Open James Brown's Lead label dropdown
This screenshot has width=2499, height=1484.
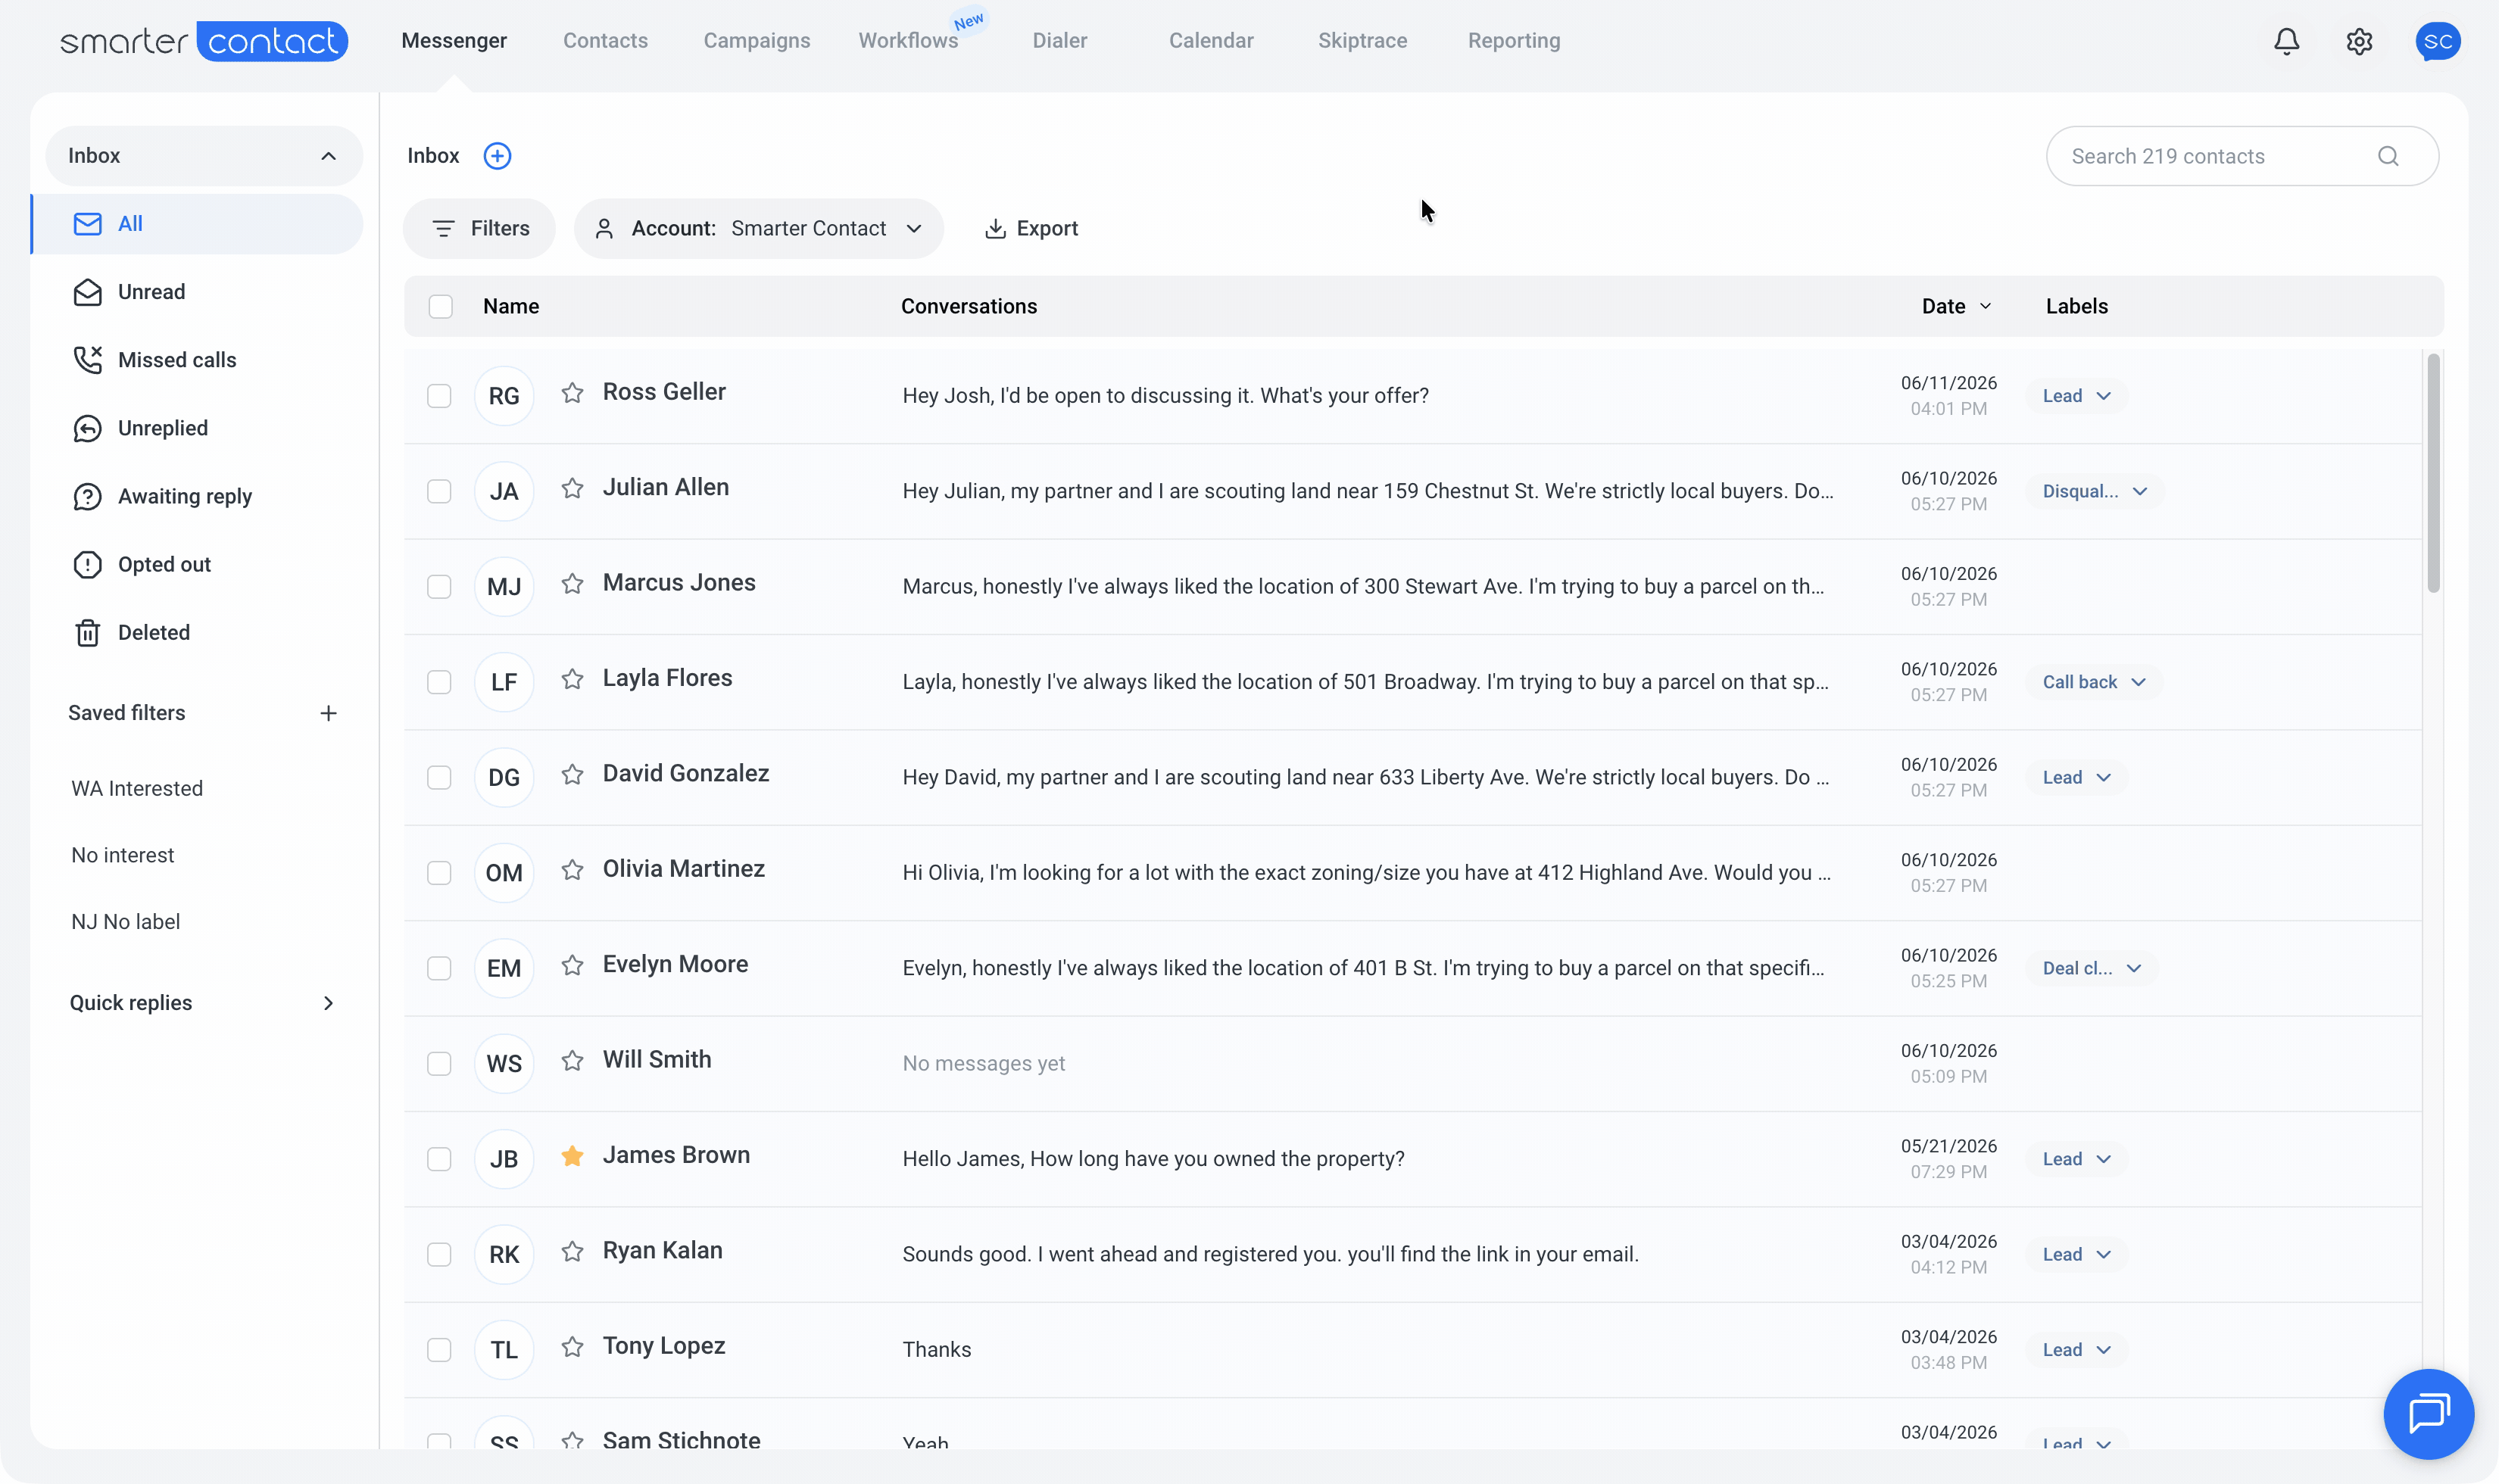pos(2076,1159)
